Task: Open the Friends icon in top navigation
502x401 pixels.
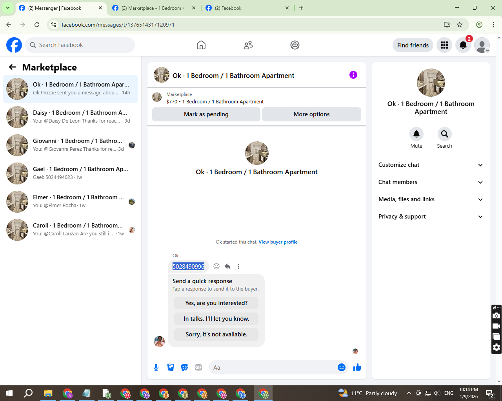Action: click(x=248, y=45)
